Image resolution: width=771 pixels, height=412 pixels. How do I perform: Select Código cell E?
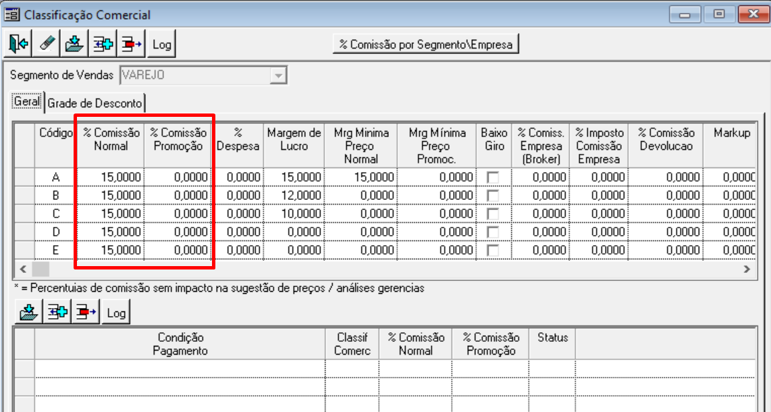coord(55,251)
